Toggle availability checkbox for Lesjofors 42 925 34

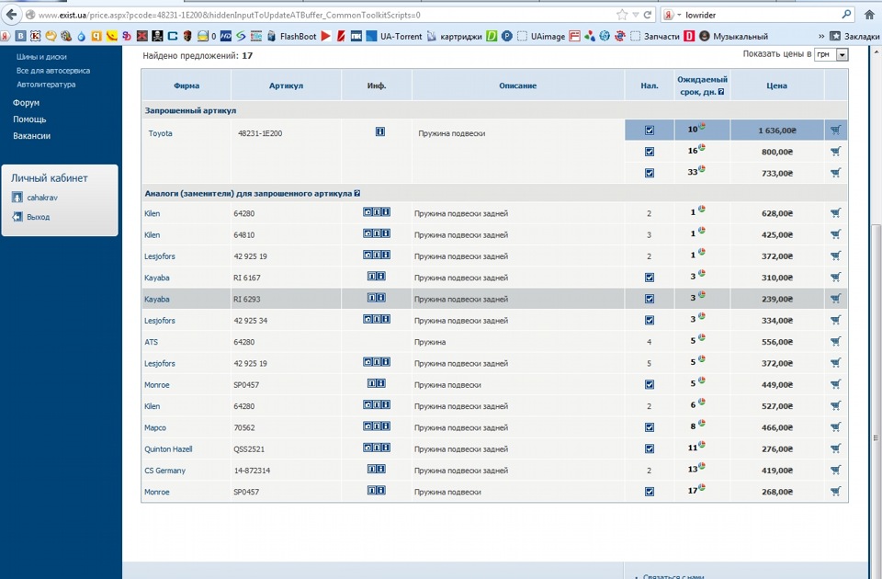click(x=650, y=320)
